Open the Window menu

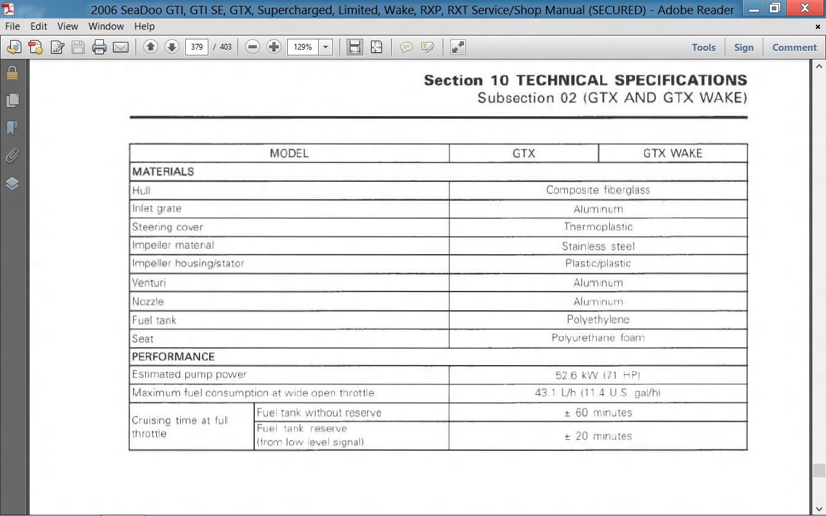pos(106,26)
